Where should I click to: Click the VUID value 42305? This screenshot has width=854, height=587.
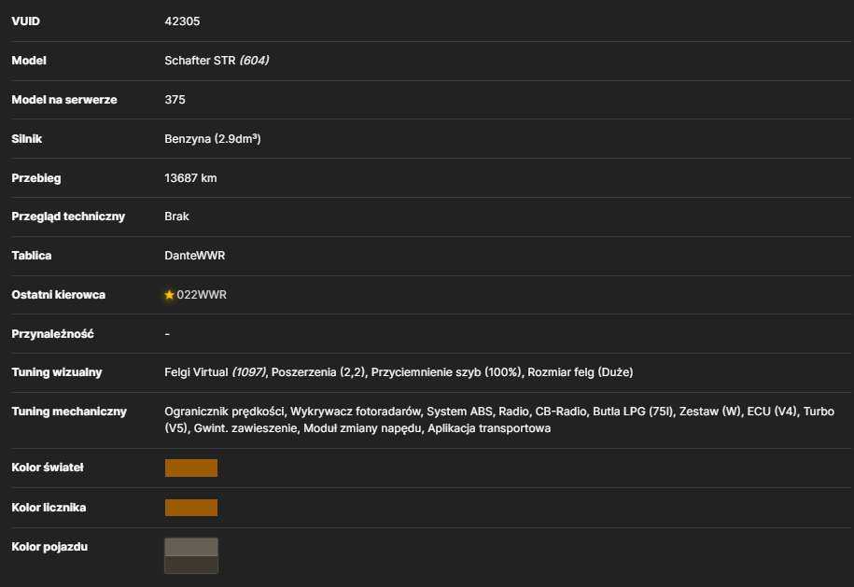coord(182,21)
